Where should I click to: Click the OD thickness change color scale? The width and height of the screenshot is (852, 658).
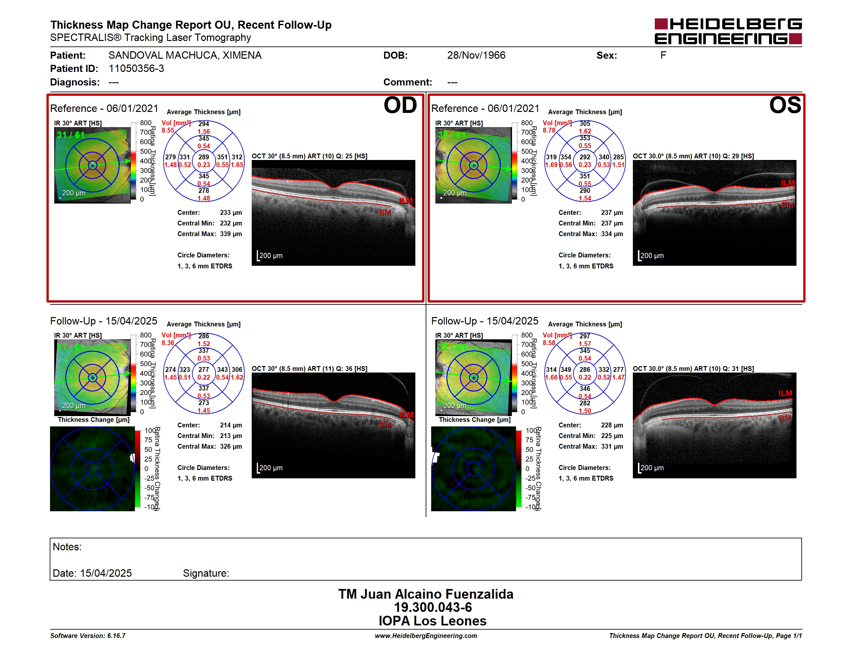tap(138, 469)
